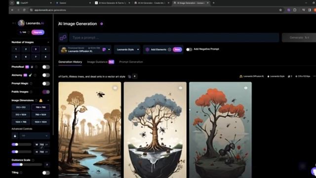Click the browser address bar
Viewport: 316px width, 178px height.
(153, 10)
